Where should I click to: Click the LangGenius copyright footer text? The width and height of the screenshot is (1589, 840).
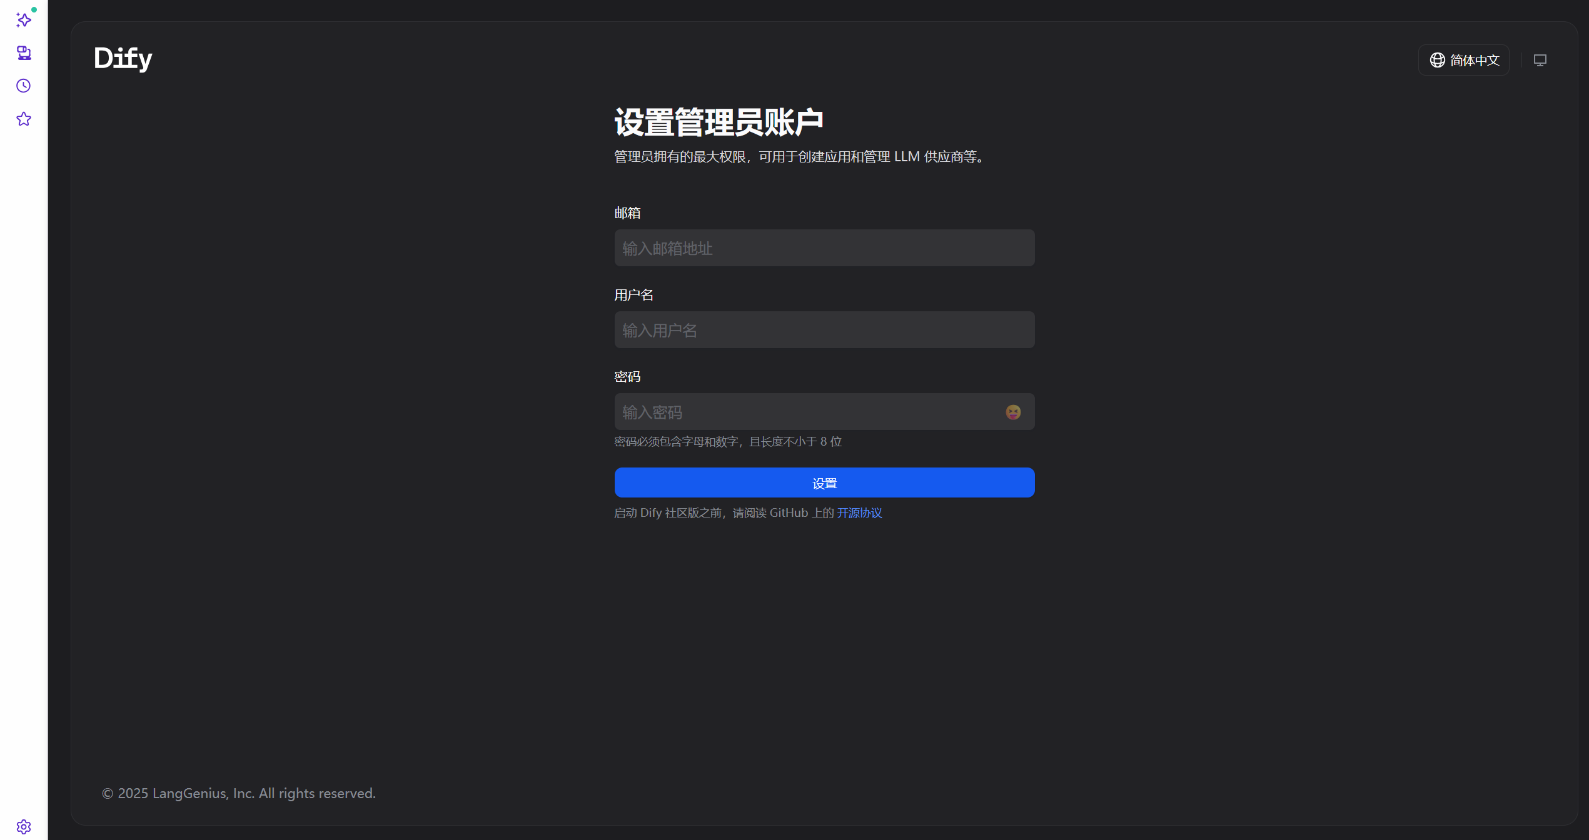[239, 793]
